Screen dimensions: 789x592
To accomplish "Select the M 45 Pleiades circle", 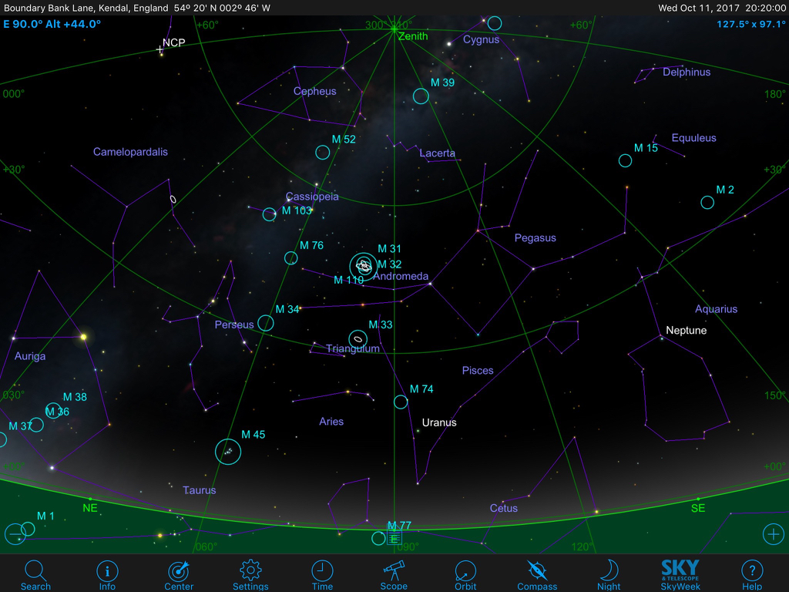I will (228, 451).
